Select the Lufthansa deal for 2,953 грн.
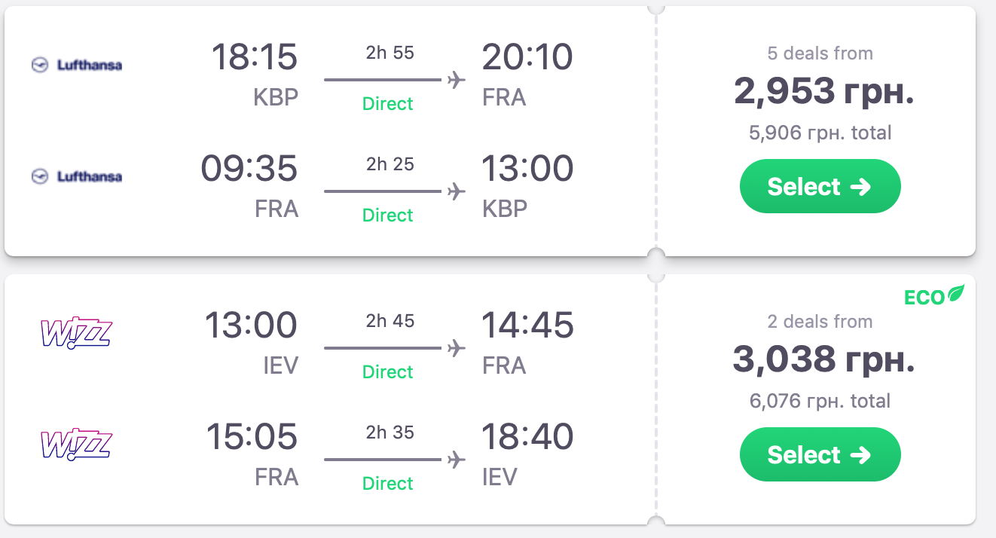The image size is (996, 538). pos(820,186)
